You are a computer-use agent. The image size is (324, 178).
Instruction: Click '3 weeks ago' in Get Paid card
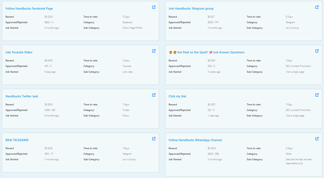[x=214, y=72]
